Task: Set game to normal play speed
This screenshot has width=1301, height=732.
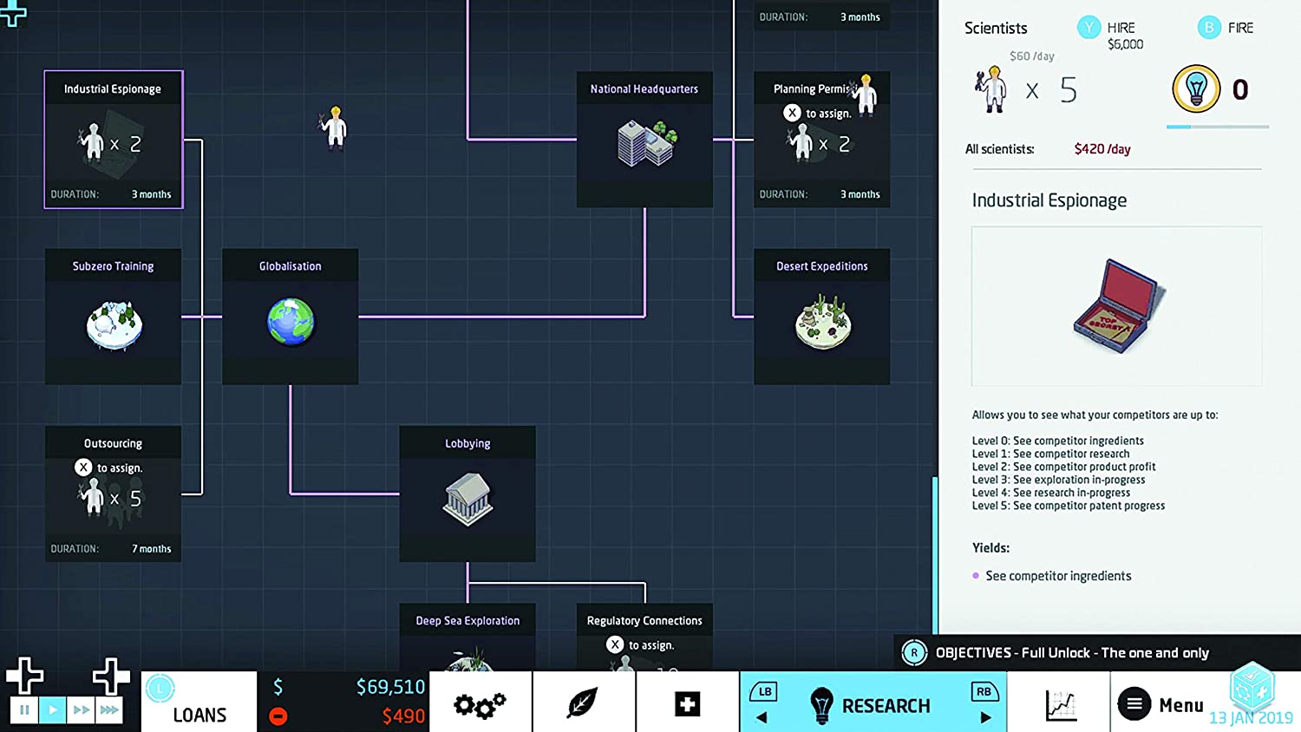Action: pyautogui.click(x=53, y=710)
